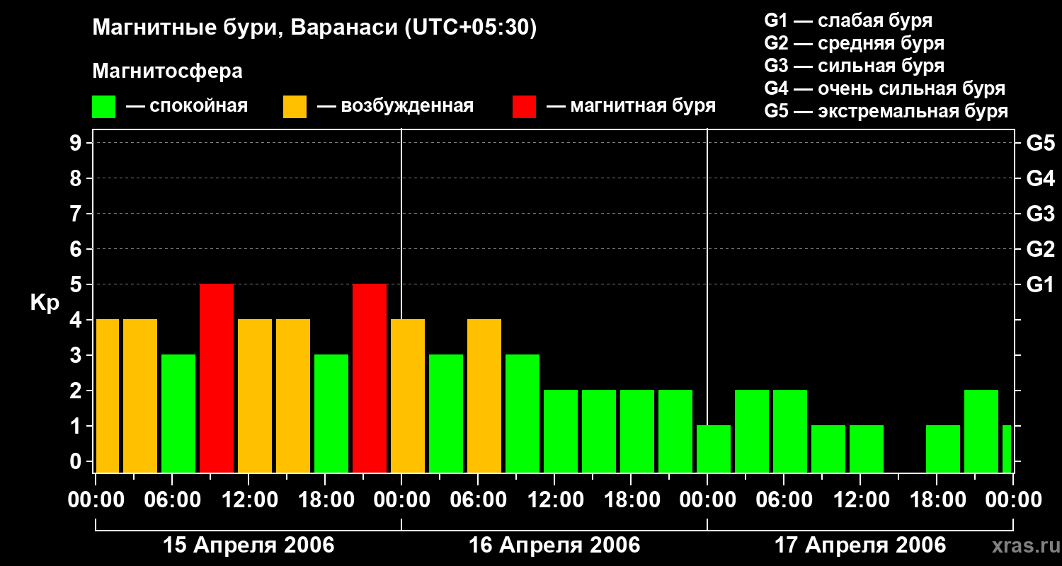Click the 'Магнитосфера' heading
Screen dimensions: 1062x566
click(x=167, y=71)
